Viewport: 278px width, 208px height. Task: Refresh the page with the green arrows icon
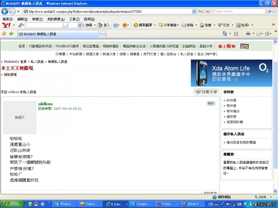(201, 12)
